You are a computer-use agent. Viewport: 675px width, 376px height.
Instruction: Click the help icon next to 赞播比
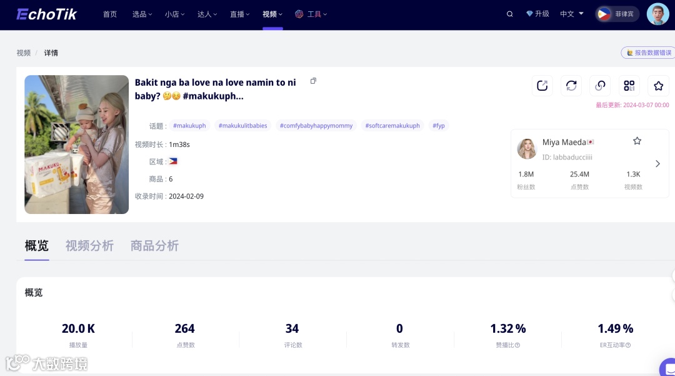(517, 345)
